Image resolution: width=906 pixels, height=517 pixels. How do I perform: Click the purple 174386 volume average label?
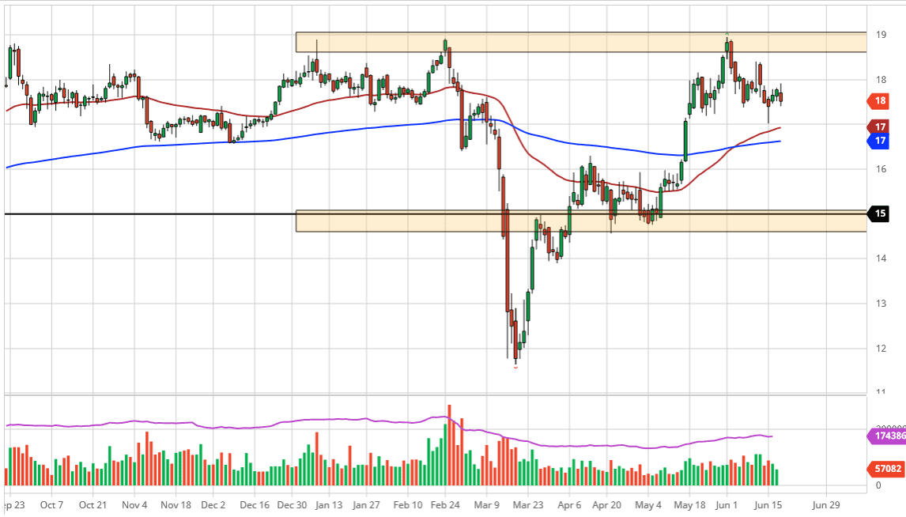(x=888, y=436)
